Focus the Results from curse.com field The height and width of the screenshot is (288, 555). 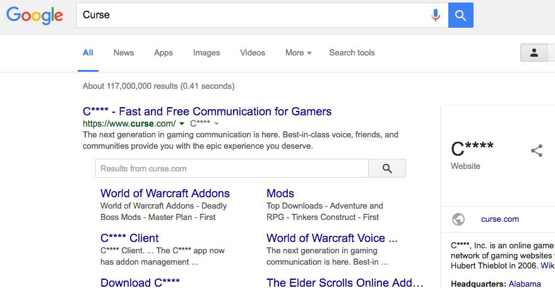232,168
